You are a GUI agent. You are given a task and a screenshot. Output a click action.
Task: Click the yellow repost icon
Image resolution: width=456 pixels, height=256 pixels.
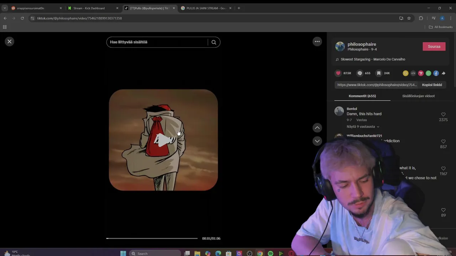(x=405, y=73)
